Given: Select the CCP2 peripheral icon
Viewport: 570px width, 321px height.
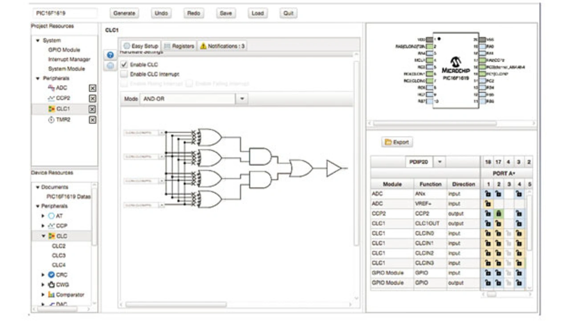Looking at the screenshot, I should point(51,98).
